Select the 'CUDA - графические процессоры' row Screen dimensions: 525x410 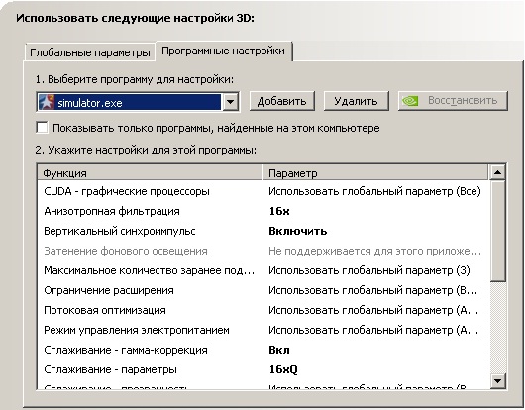pyautogui.click(x=262, y=191)
